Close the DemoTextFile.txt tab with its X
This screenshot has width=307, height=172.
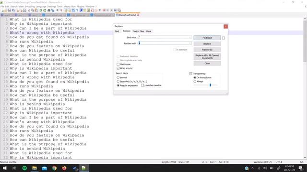click(138, 15)
